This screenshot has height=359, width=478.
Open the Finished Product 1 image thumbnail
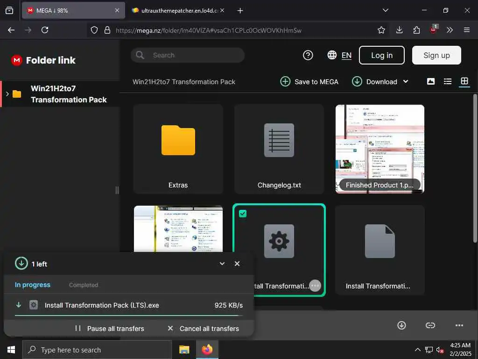(380, 149)
